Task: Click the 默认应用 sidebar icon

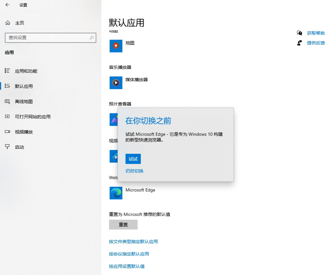Action: tap(7, 86)
